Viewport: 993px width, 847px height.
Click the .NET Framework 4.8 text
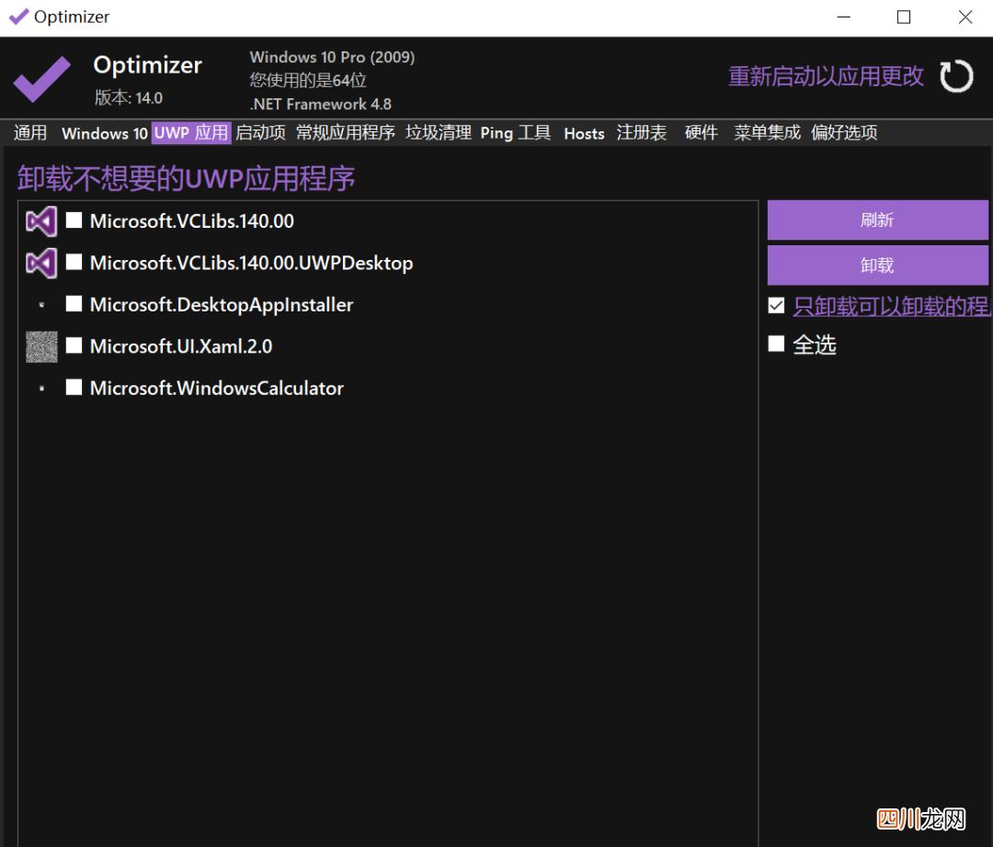coord(321,105)
